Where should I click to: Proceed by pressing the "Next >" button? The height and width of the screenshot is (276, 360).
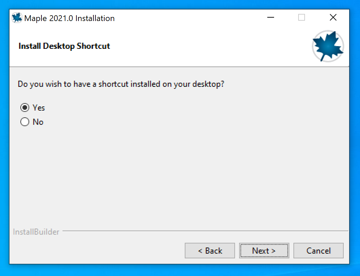[x=264, y=251]
